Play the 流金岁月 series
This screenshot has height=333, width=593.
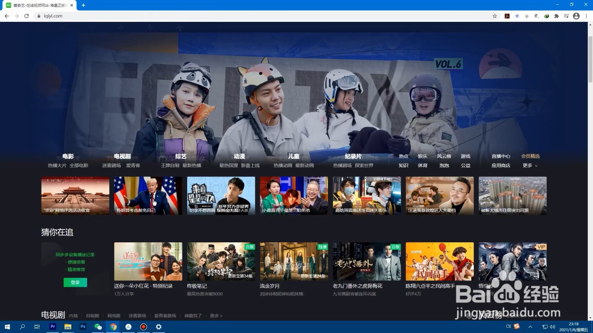click(x=294, y=261)
